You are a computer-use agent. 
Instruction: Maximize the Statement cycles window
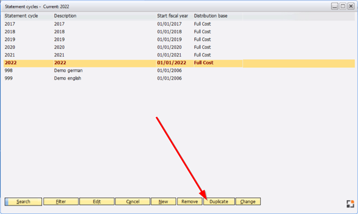(x=342, y=6)
